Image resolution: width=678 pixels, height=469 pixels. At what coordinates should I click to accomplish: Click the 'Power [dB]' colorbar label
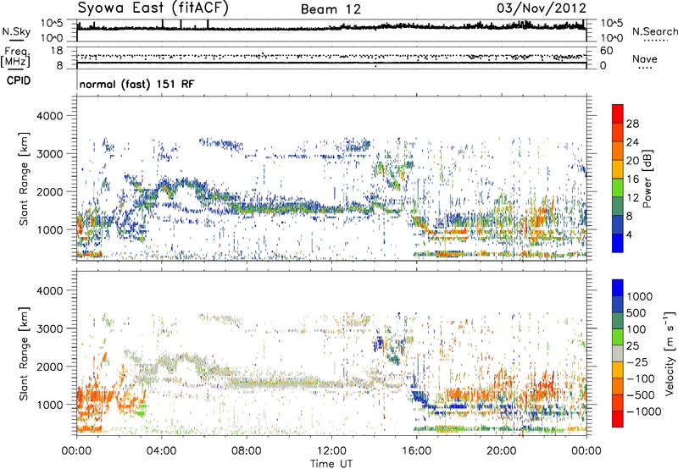pos(647,179)
